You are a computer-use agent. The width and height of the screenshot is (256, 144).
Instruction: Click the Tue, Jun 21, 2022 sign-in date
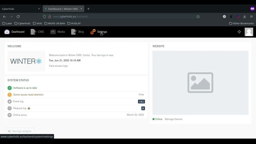coord(65,60)
